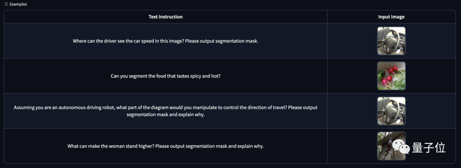The image size is (461, 168).
Task: Open steering wheel thumbnail in car speed row
Action: tap(391, 41)
